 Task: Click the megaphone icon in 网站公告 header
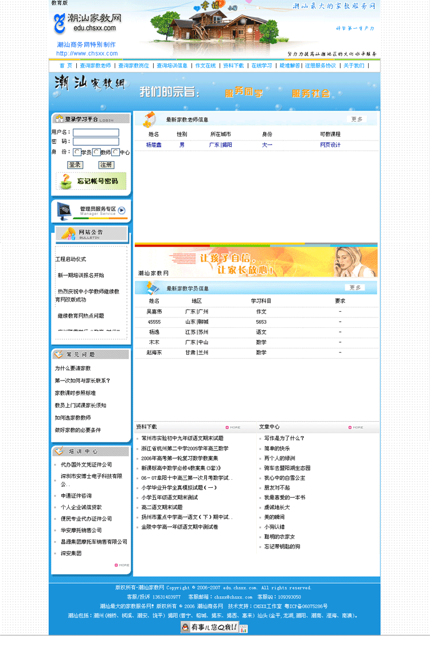(68, 233)
